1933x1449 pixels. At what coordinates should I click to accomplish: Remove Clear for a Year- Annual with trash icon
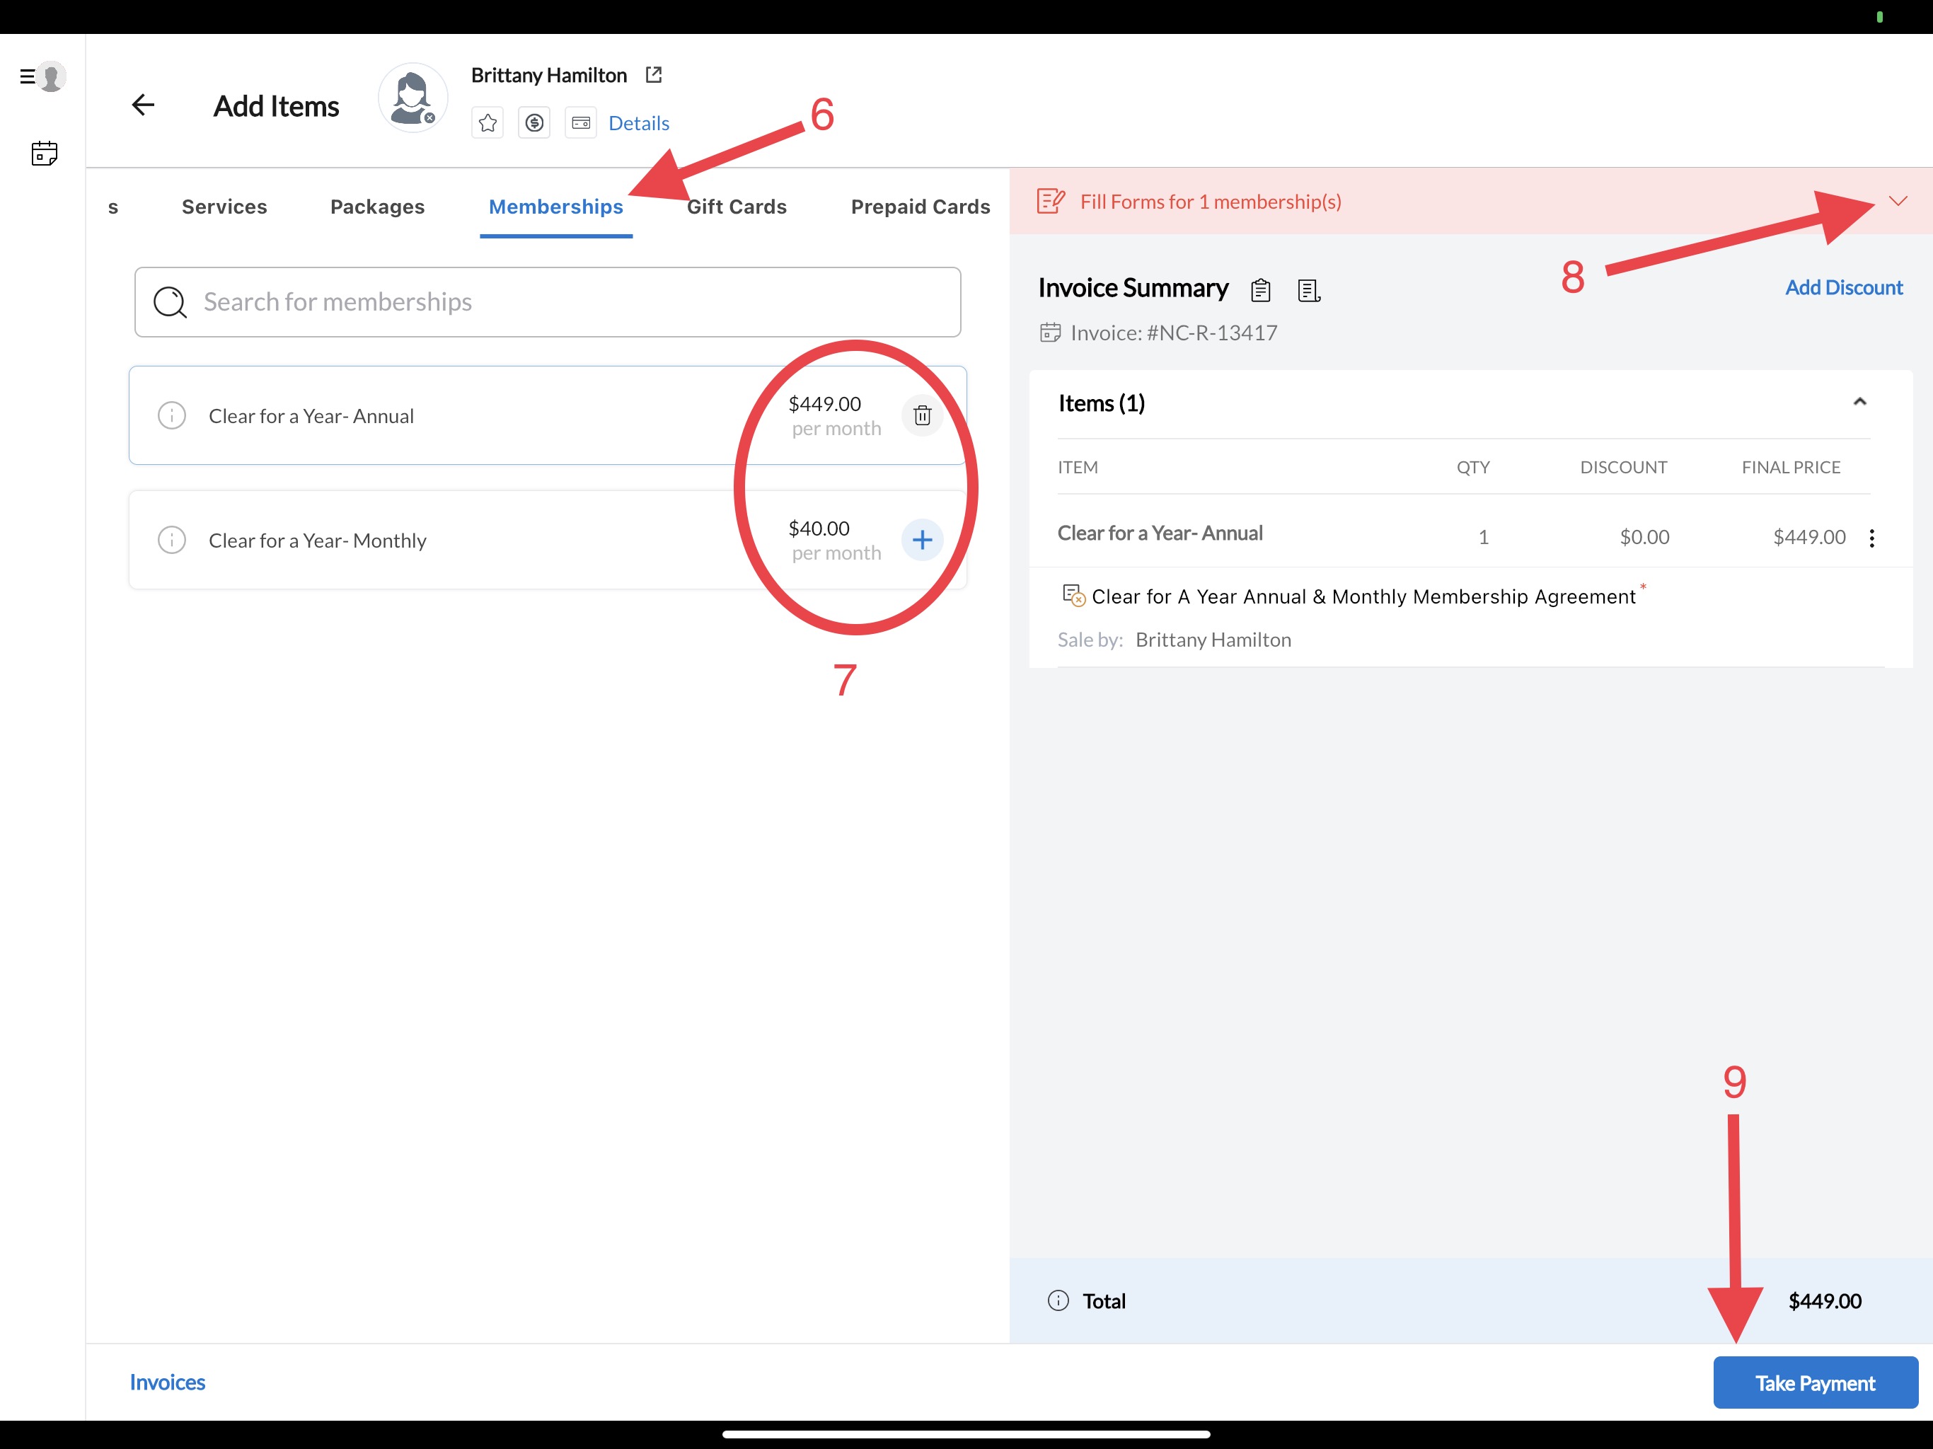pyautogui.click(x=922, y=415)
